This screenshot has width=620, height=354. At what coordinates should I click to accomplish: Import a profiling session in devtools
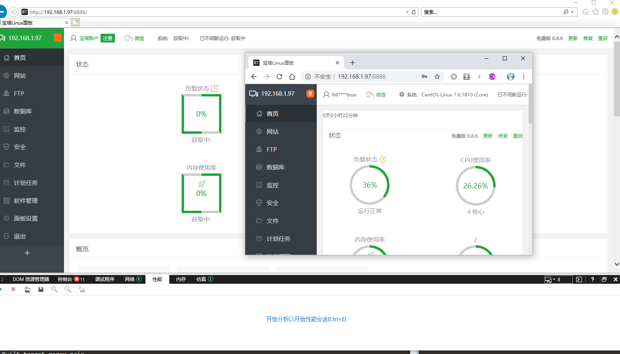[x=27, y=290]
